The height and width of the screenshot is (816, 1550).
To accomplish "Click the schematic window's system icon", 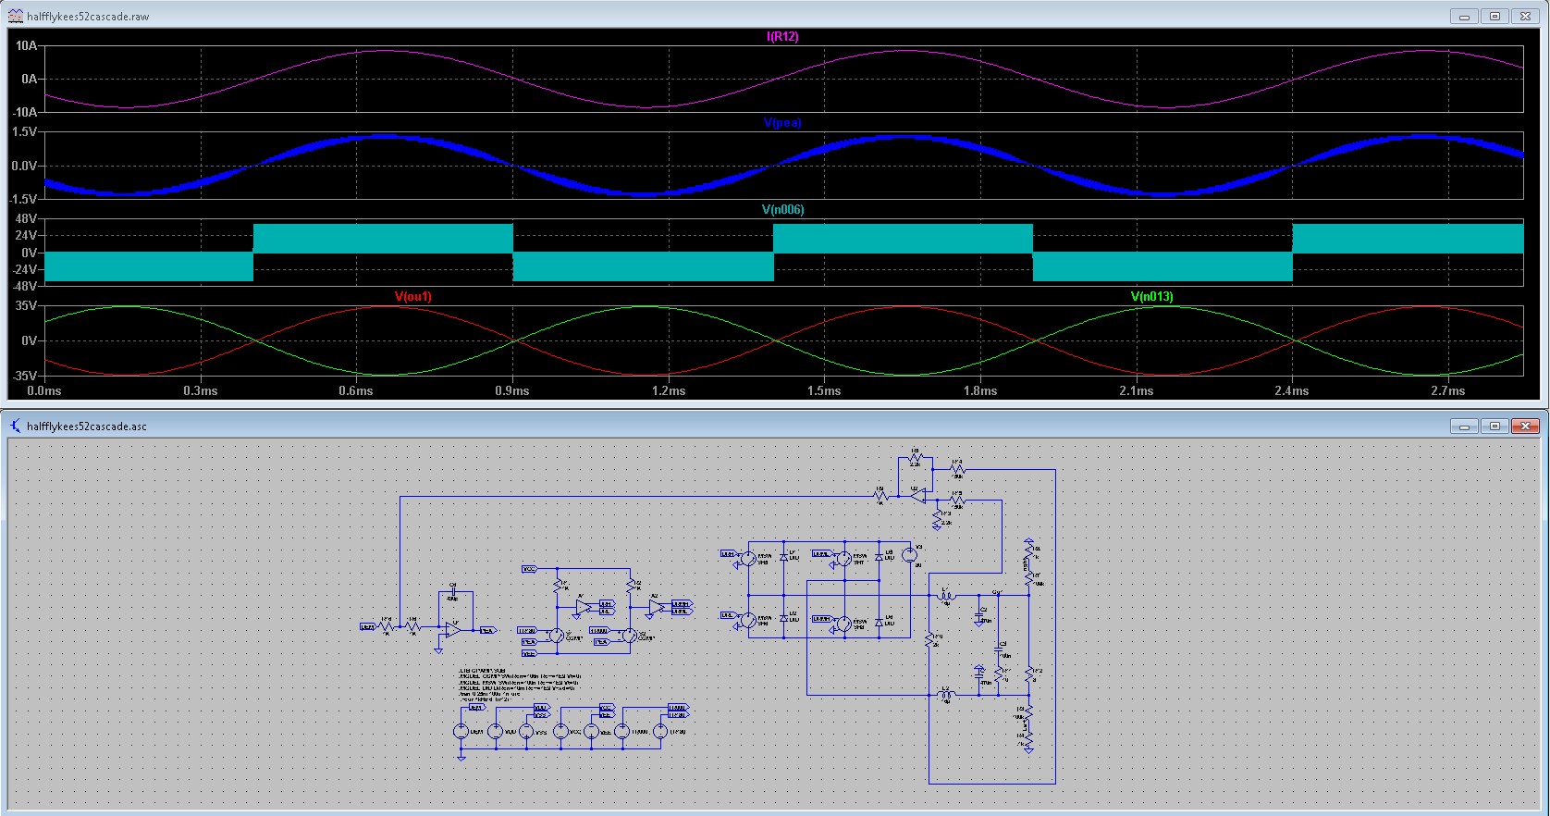I will (x=15, y=426).
